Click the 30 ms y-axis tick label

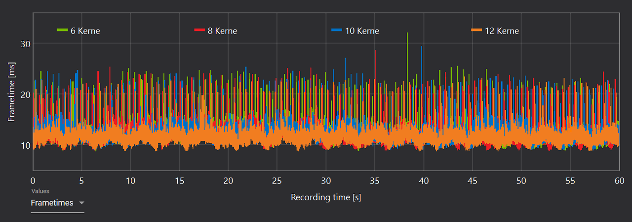tap(26, 44)
